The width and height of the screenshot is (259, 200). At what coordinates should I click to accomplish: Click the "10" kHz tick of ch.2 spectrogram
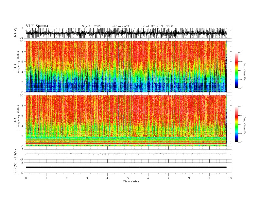click(22, 95)
